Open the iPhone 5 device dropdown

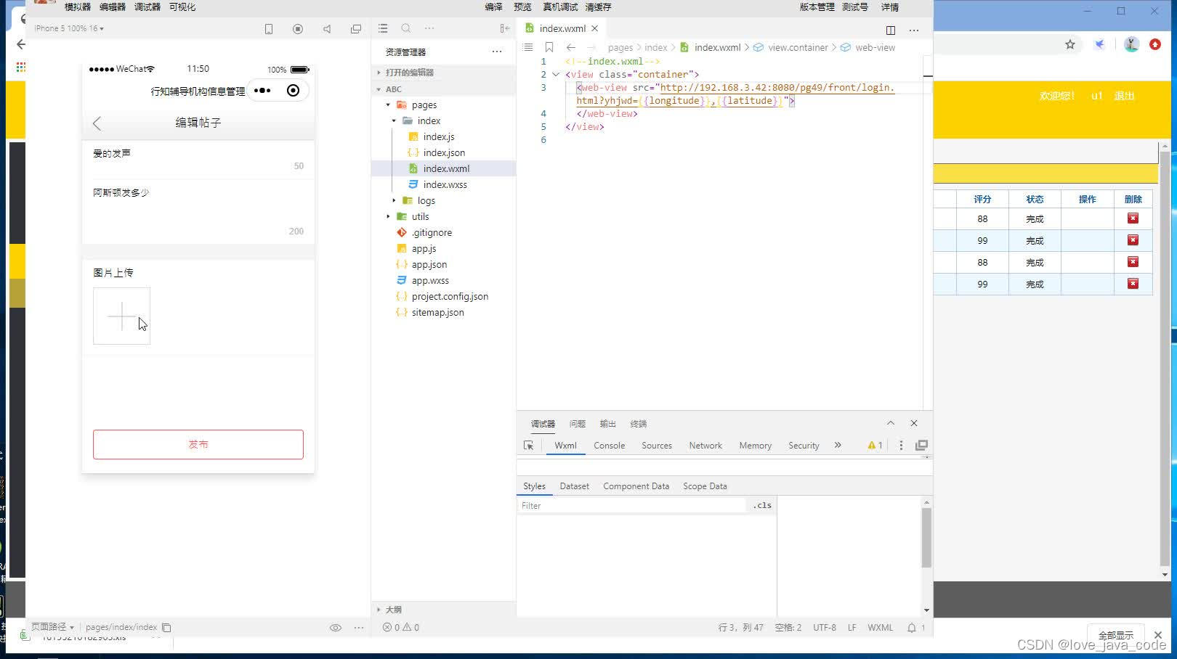[69, 28]
